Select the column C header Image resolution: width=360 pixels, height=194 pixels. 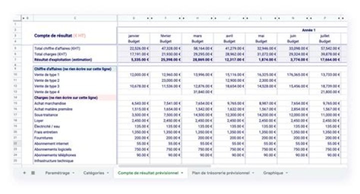[x=75, y=18]
